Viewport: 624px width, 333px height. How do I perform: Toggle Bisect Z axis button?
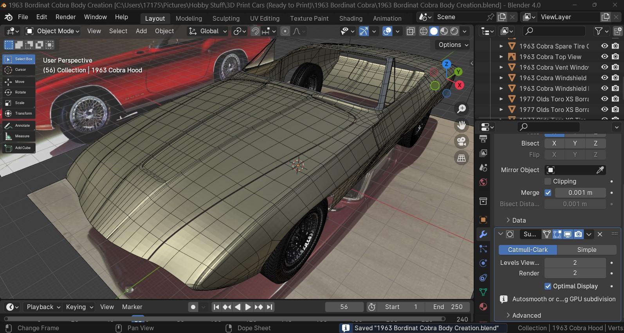[596, 143]
